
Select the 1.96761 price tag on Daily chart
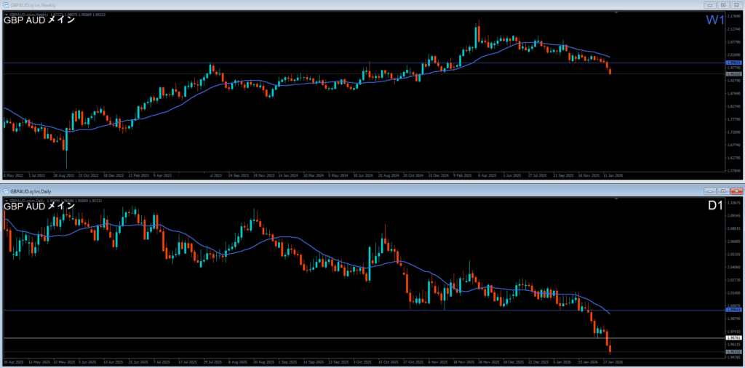point(733,338)
